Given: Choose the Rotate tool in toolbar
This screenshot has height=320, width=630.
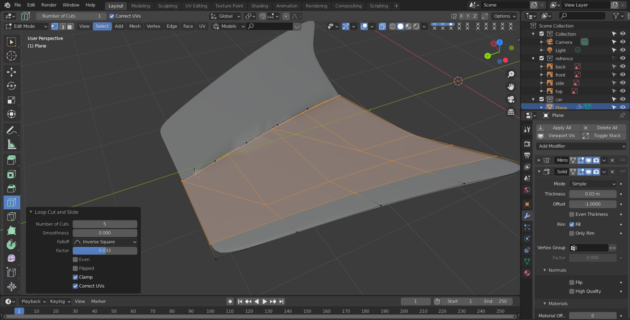Looking at the screenshot, I should pyautogui.click(x=11, y=86).
